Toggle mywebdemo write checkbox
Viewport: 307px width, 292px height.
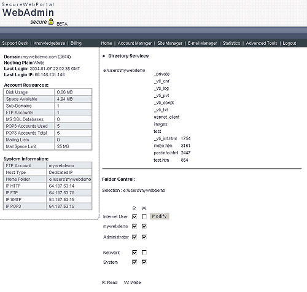tap(144, 226)
